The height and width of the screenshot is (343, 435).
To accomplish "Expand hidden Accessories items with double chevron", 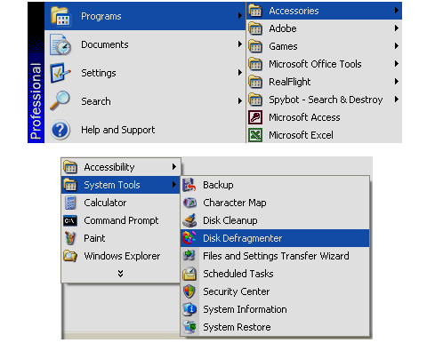I will (x=120, y=273).
